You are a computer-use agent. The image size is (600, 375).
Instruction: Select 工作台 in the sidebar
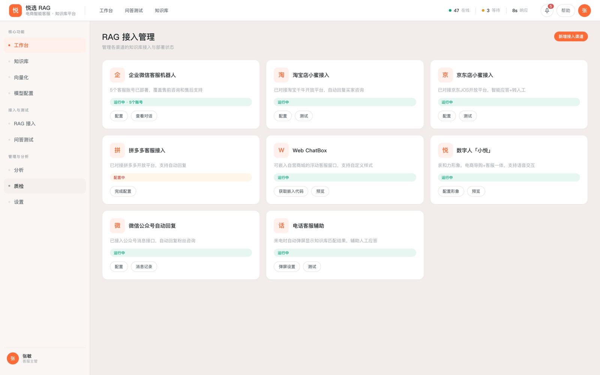[45, 45]
